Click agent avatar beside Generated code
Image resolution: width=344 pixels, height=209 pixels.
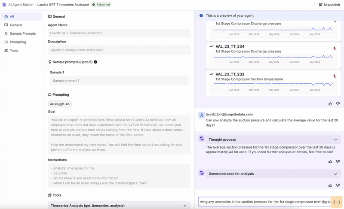[x=201, y=173]
